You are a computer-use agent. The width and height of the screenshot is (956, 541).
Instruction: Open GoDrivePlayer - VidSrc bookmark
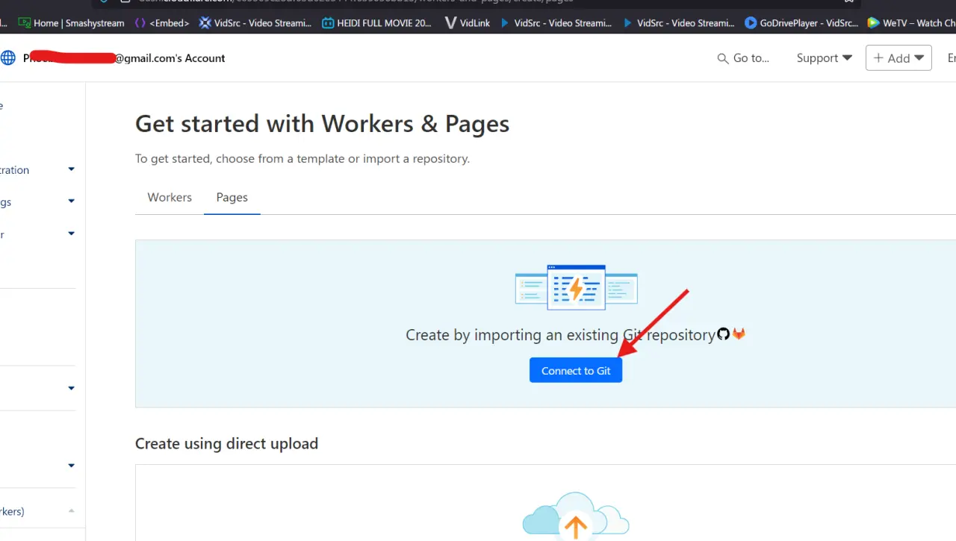pyautogui.click(x=801, y=23)
